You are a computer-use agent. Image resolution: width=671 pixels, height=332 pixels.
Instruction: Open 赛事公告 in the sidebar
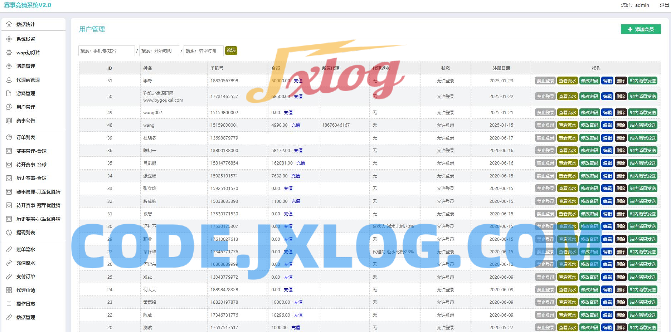point(26,121)
